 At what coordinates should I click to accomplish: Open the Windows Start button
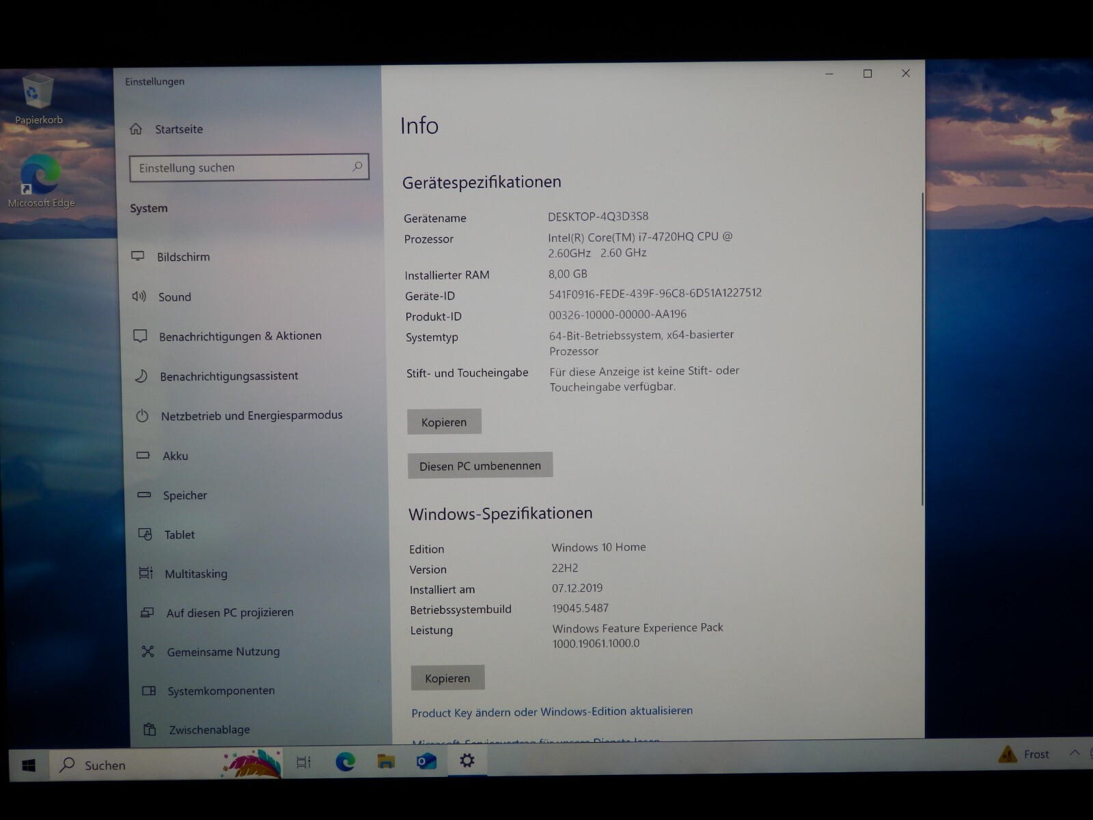[29, 765]
